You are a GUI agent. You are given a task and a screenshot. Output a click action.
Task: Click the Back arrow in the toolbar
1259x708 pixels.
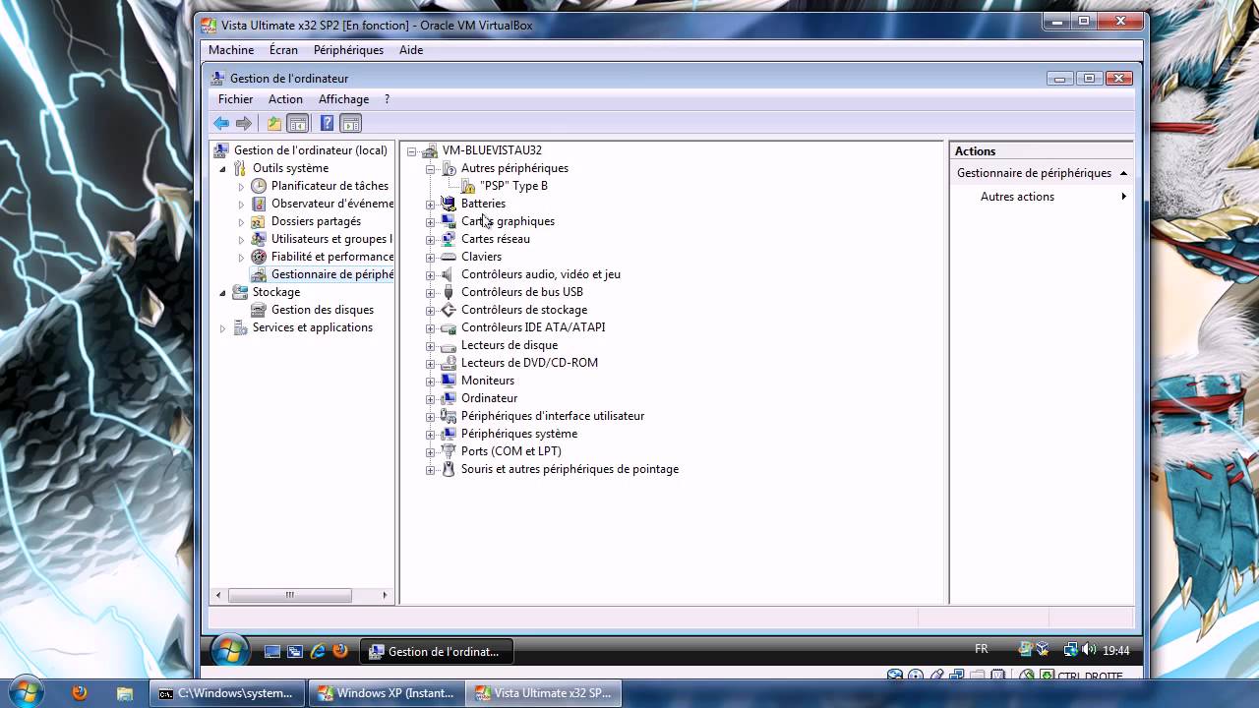pyautogui.click(x=221, y=123)
